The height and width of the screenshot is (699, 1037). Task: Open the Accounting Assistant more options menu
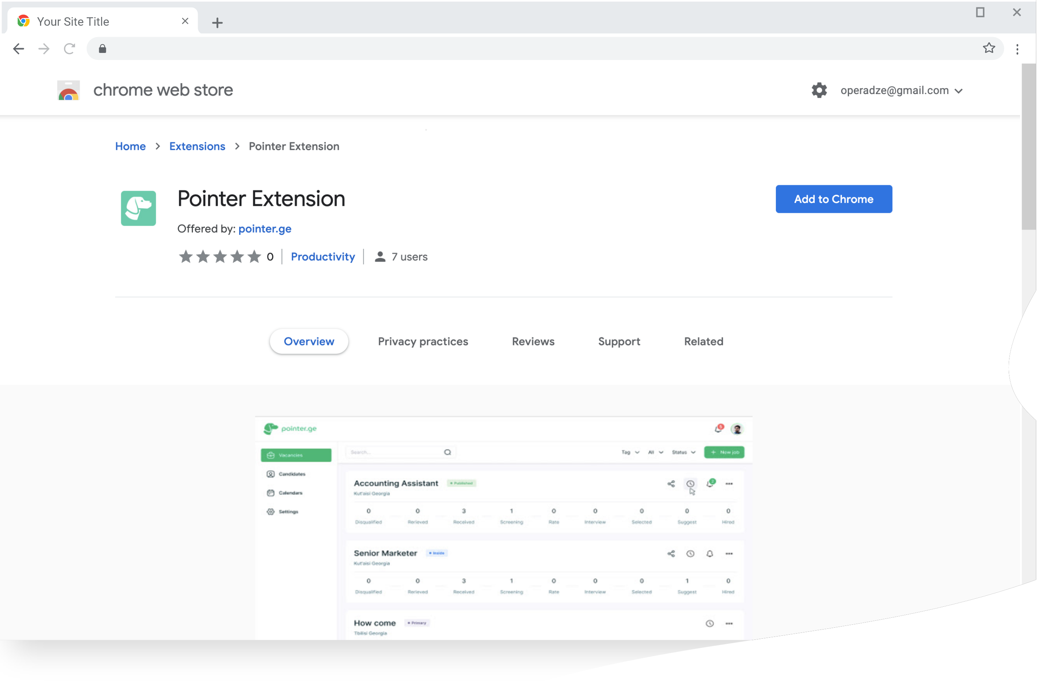point(729,484)
